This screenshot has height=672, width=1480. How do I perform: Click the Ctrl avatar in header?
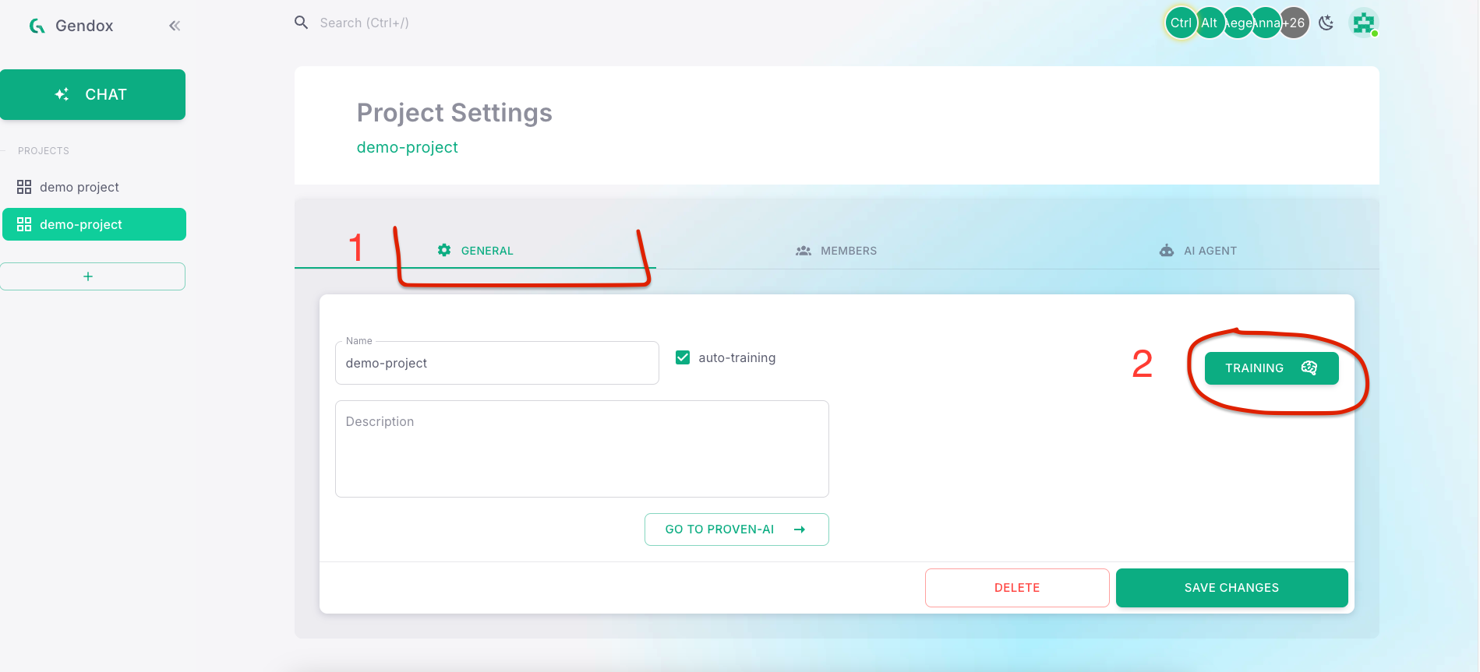tap(1180, 23)
